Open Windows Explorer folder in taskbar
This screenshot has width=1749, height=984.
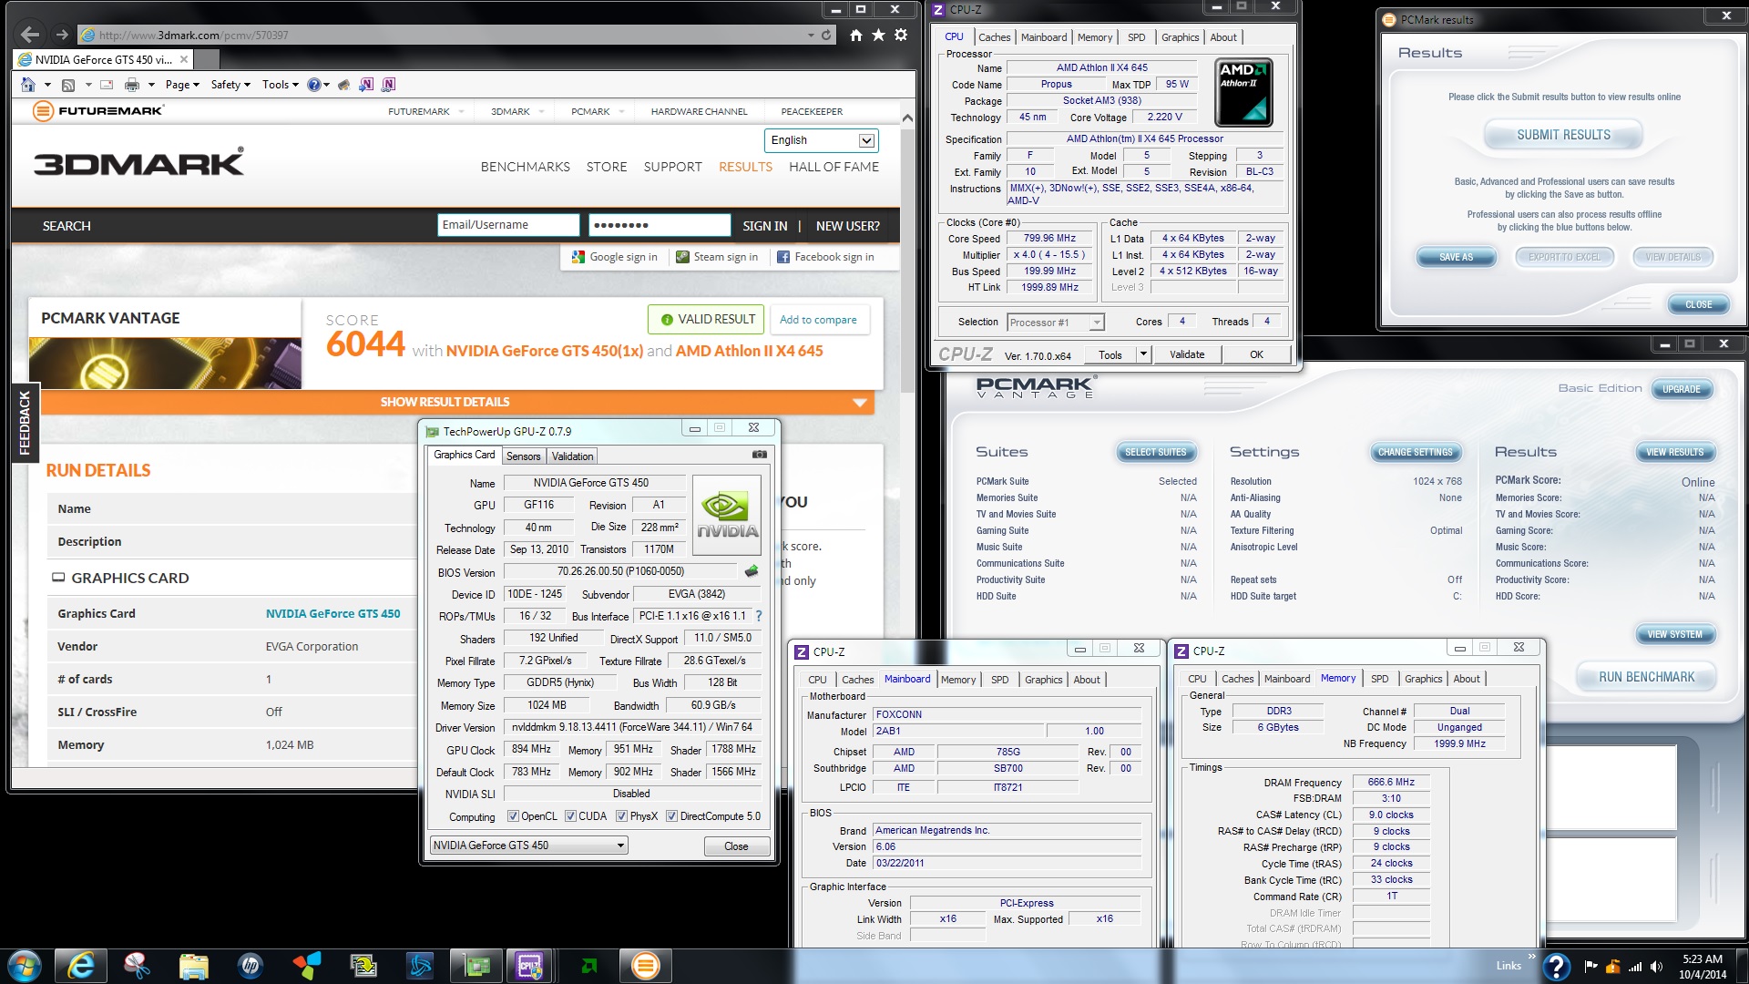(194, 966)
